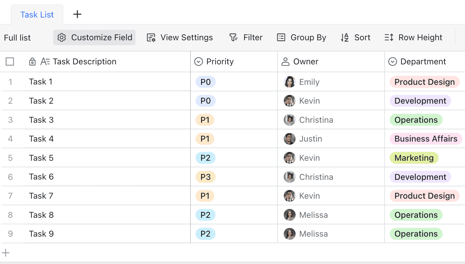The height and width of the screenshot is (264, 465).
Task: Click the Row Height icon
Action: [x=389, y=38]
